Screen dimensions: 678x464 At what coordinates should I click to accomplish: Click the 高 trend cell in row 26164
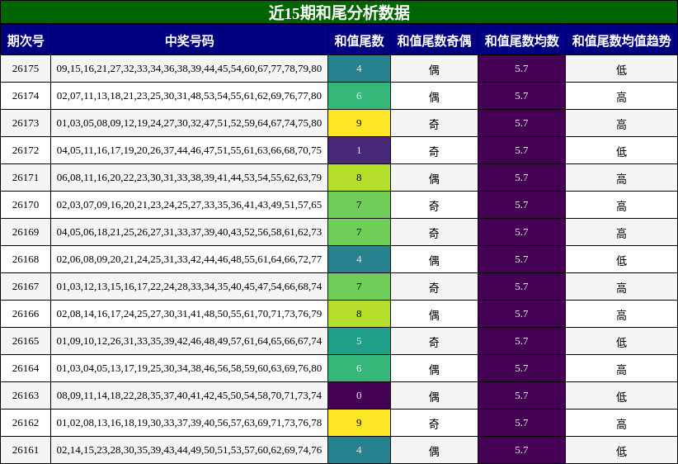621,369
